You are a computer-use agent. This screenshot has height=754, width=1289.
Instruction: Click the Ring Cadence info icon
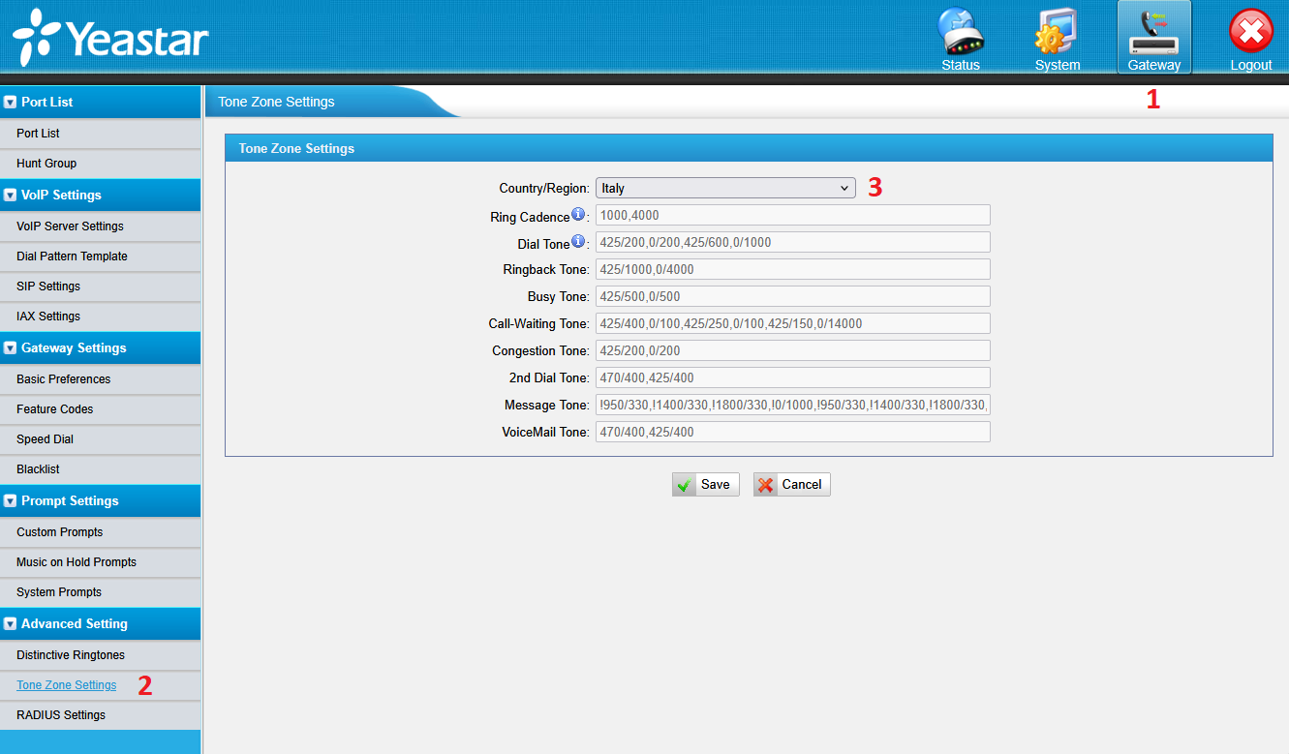(x=578, y=215)
